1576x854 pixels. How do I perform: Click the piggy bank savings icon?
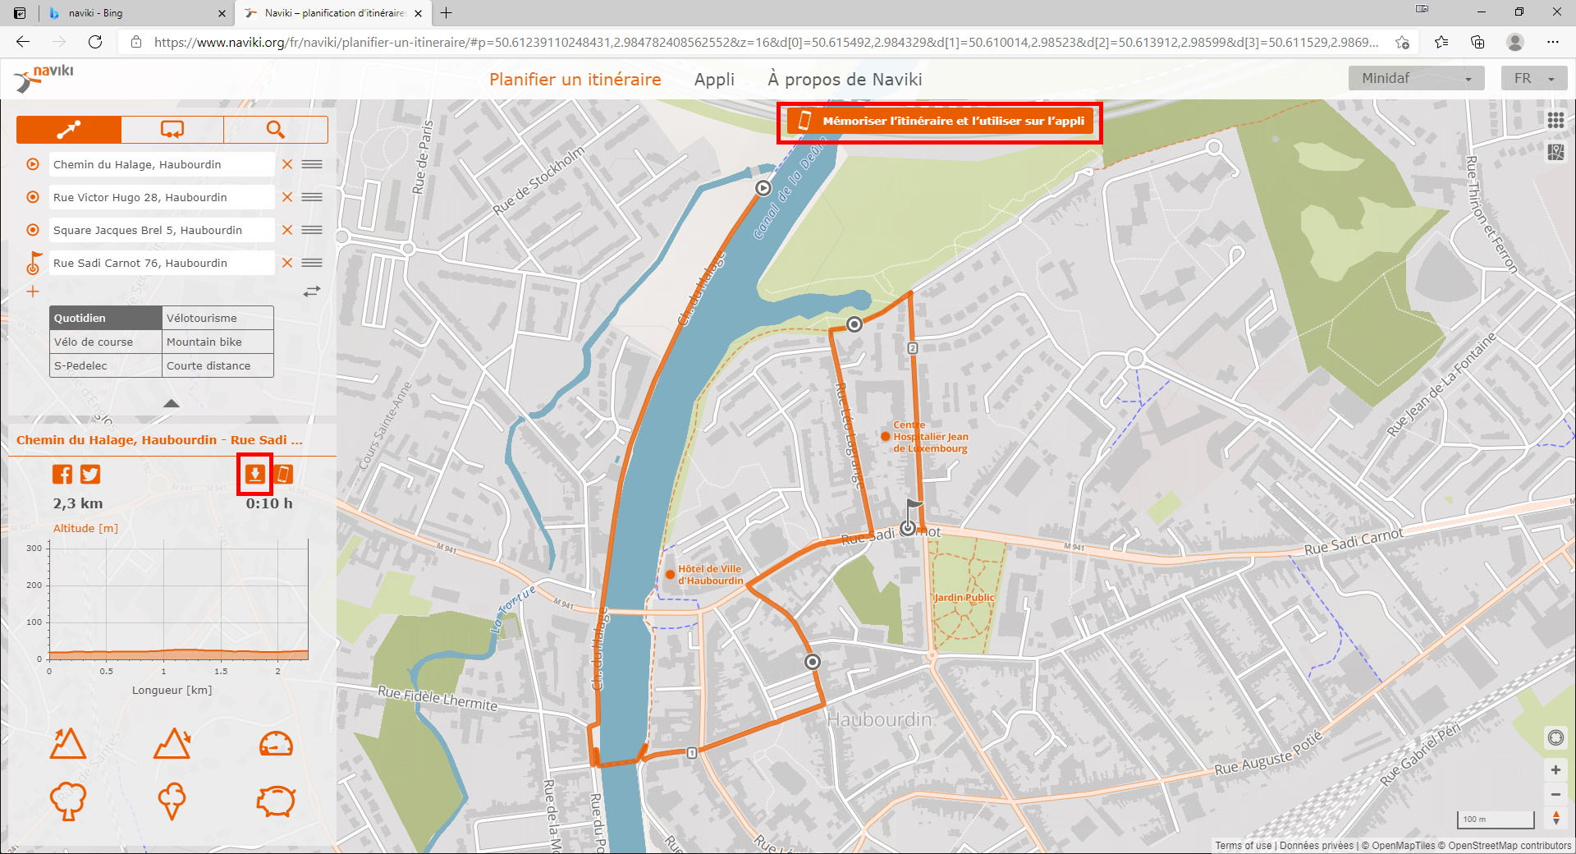(276, 801)
